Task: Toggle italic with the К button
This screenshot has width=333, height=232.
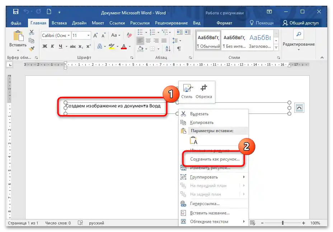Action: click(52, 46)
